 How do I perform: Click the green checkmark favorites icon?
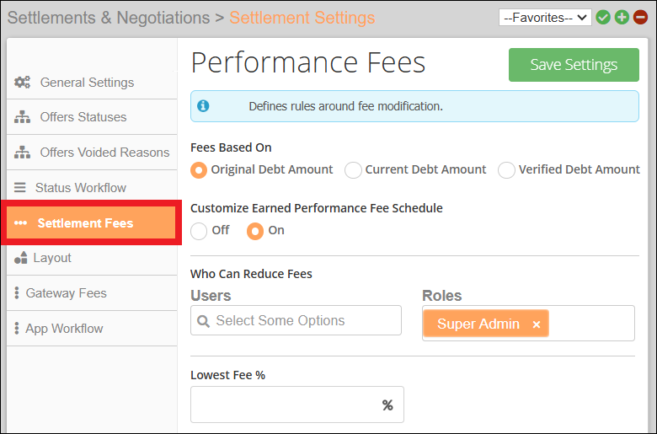(603, 18)
